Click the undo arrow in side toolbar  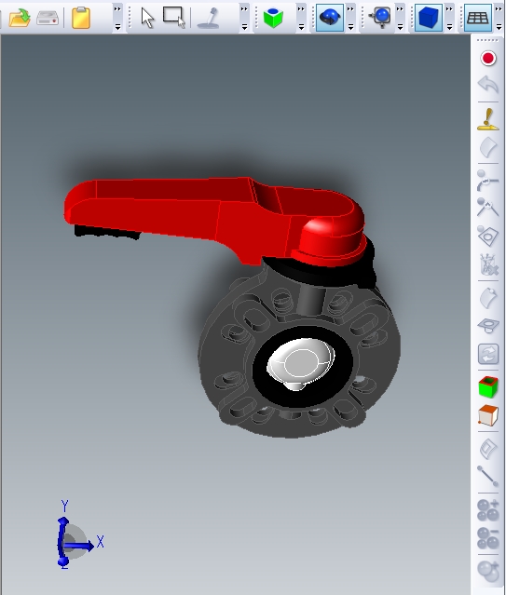coord(487,84)
